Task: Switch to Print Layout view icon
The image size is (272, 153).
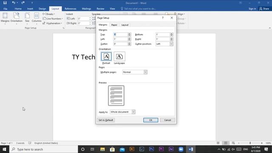Action: click(x=226, y=143)
